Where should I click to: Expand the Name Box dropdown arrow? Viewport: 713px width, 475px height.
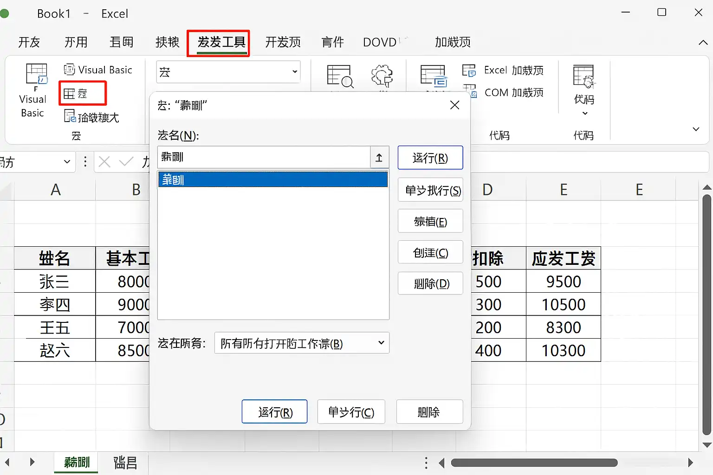(x=67, y=162)
